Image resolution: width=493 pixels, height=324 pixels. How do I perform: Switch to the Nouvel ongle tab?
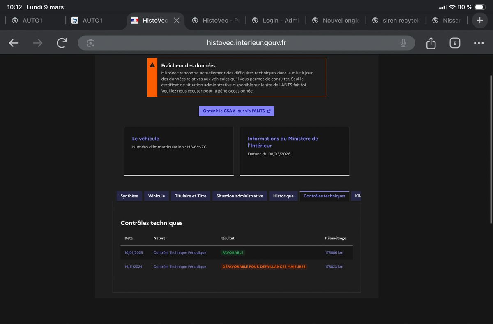336,20
